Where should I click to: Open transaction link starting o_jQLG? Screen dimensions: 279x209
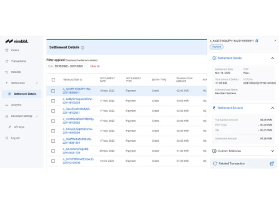(x=76, y=151)
